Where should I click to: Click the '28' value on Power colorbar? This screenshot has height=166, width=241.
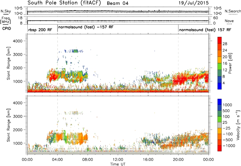(x=225, y=44)
